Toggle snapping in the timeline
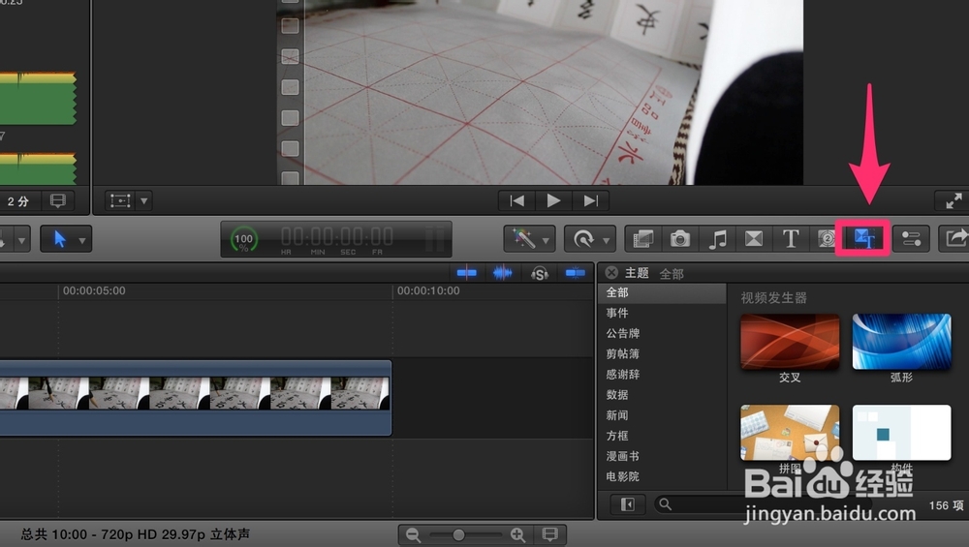Viewport: 969px width, 547px height. tap(576, 273)
